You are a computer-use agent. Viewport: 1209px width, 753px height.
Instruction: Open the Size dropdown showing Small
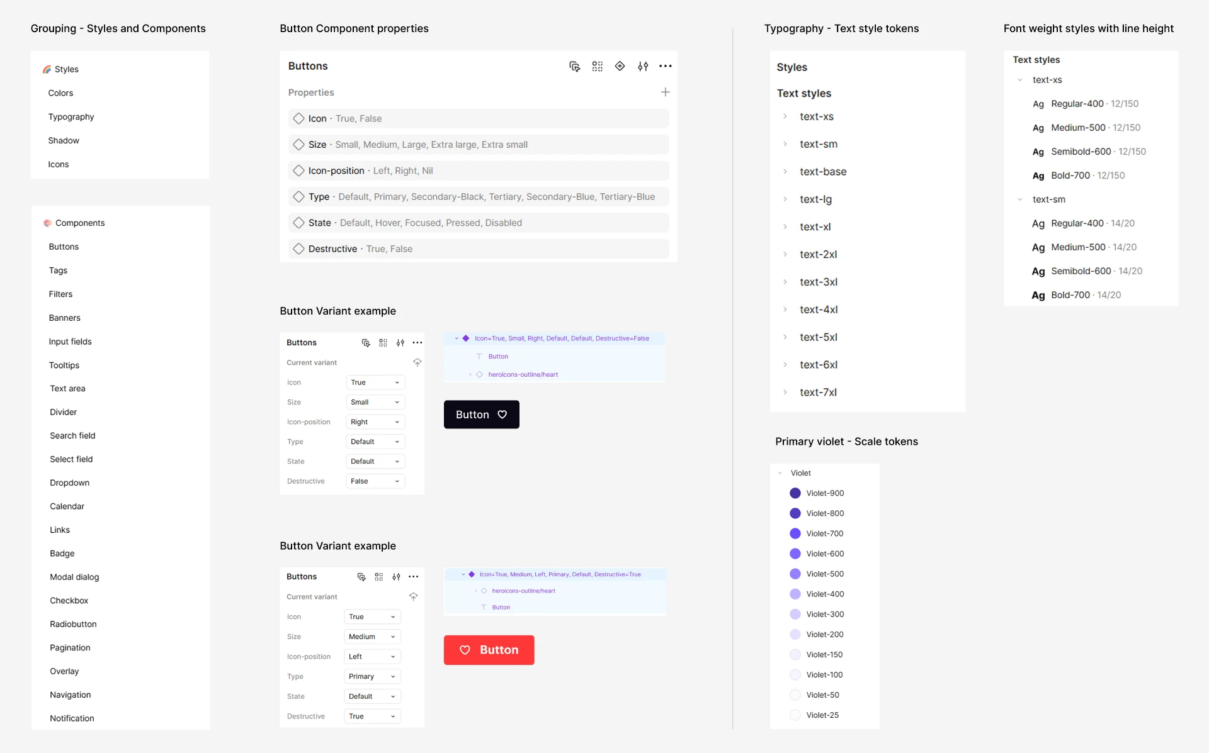[375, 402]
